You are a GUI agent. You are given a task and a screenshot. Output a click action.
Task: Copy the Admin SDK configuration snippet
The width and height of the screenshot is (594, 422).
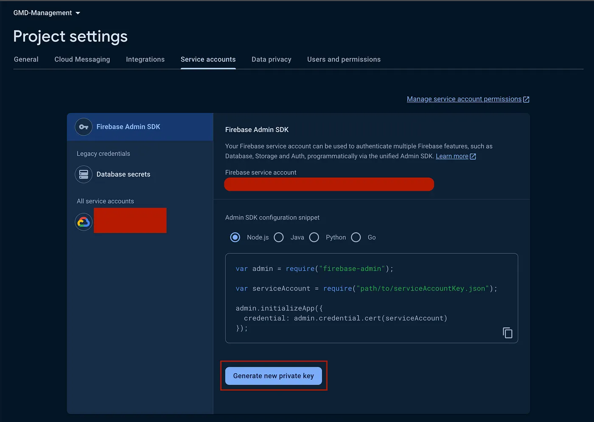pos(507,333)
